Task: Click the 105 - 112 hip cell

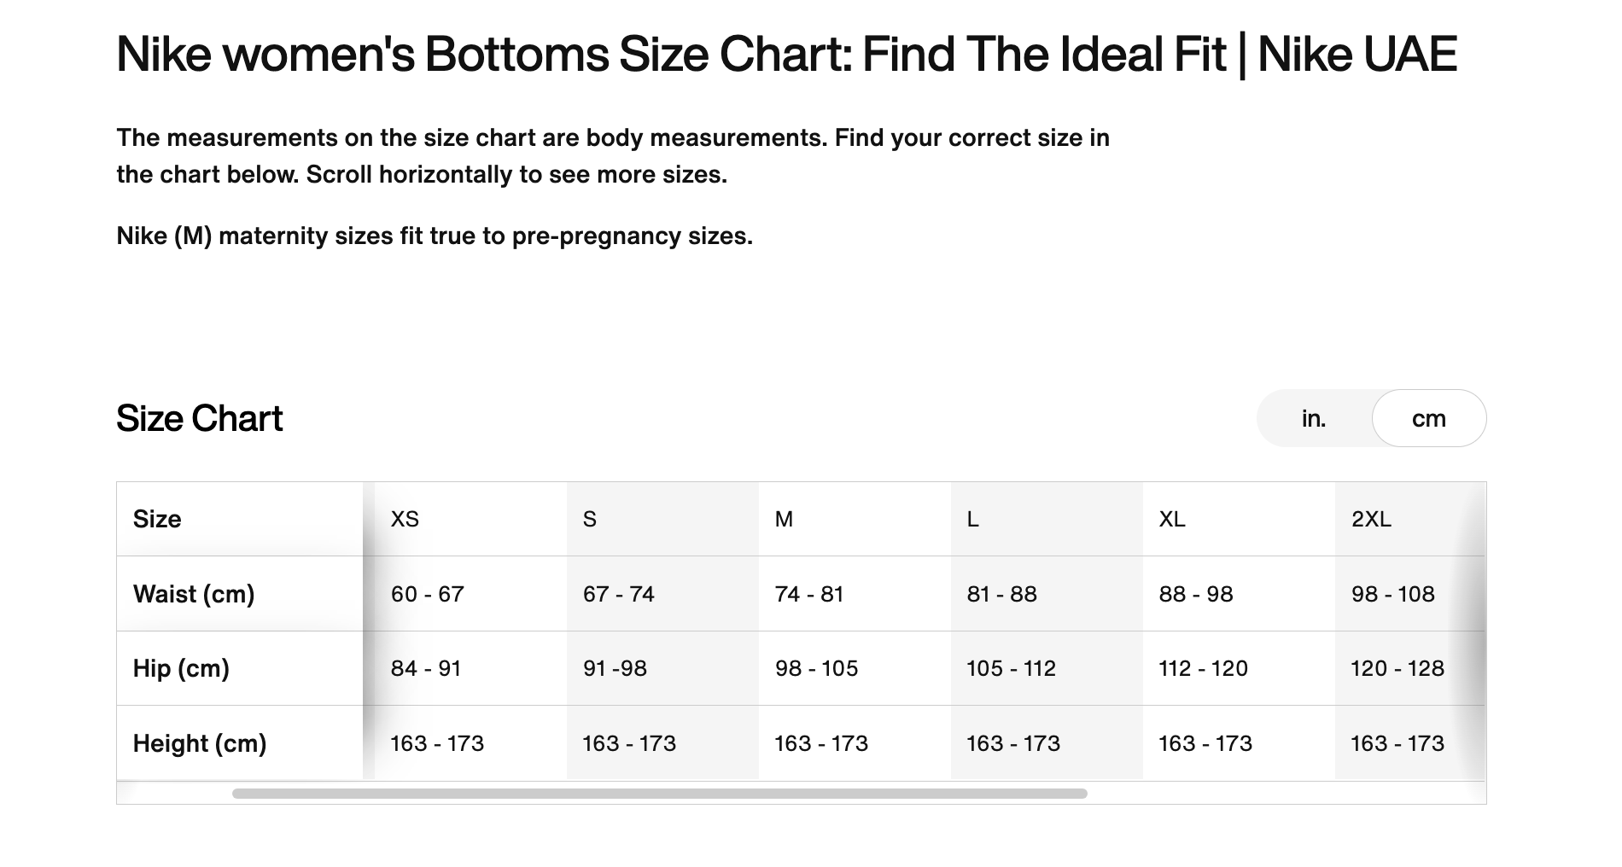Action: 1011,668
